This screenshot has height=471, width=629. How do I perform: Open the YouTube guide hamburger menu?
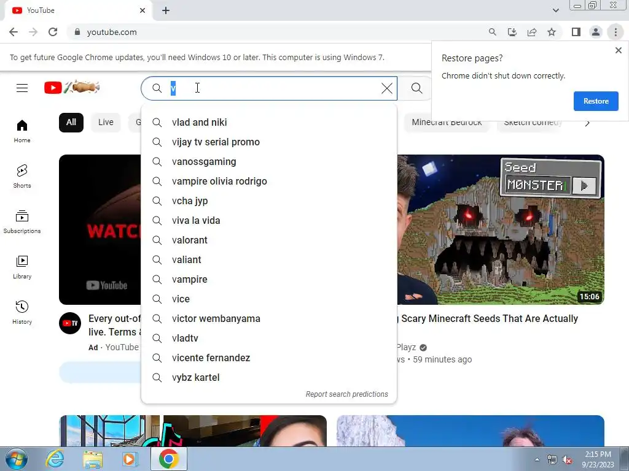pyautogui.click(x=22, y=88)
